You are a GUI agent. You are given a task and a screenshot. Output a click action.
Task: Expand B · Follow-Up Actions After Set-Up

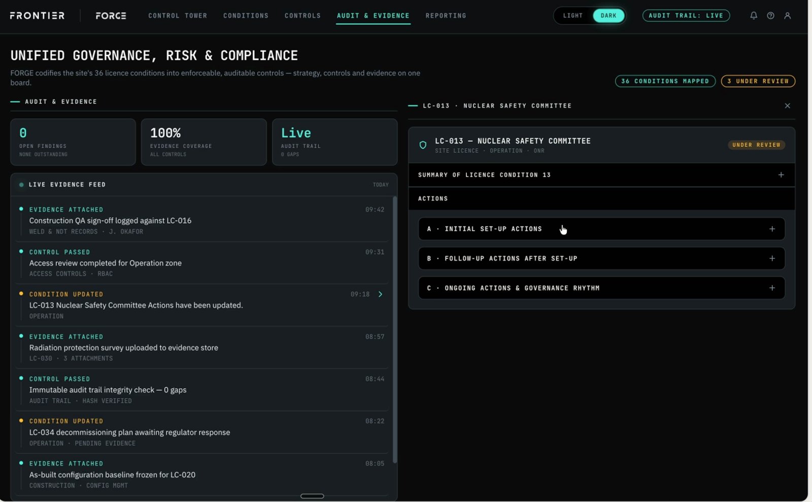(x=601, y=258)
